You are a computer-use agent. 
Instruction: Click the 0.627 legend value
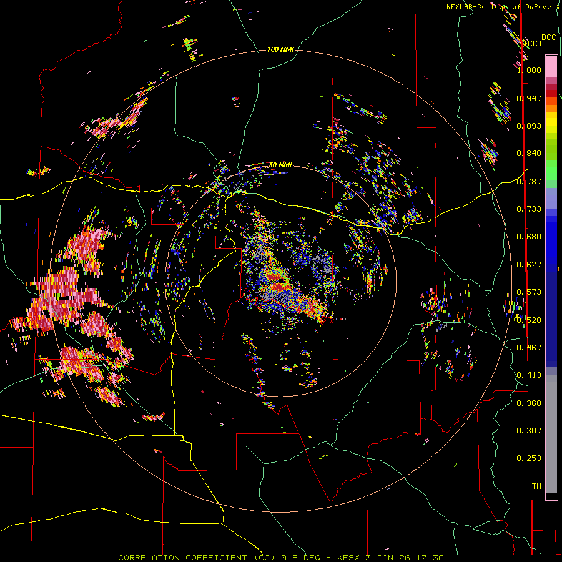(x=529, y=265)
